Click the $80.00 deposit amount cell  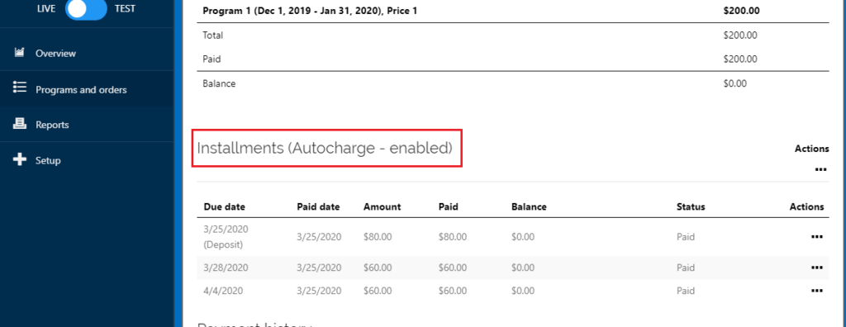point(377,237)
